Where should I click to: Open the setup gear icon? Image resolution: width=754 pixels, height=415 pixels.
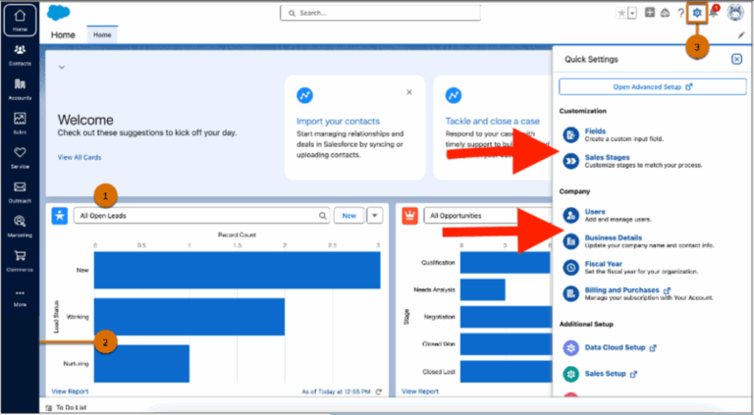coord(697,13)
